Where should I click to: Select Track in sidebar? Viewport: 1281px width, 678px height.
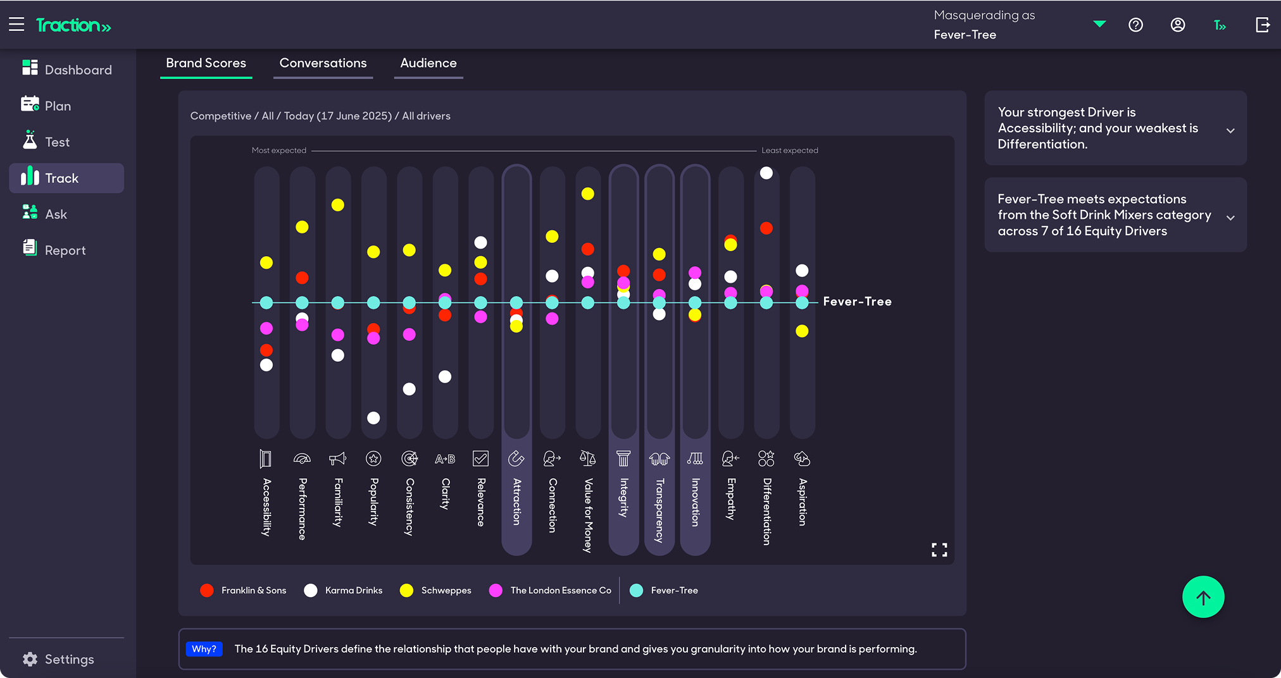click(66, 178)
